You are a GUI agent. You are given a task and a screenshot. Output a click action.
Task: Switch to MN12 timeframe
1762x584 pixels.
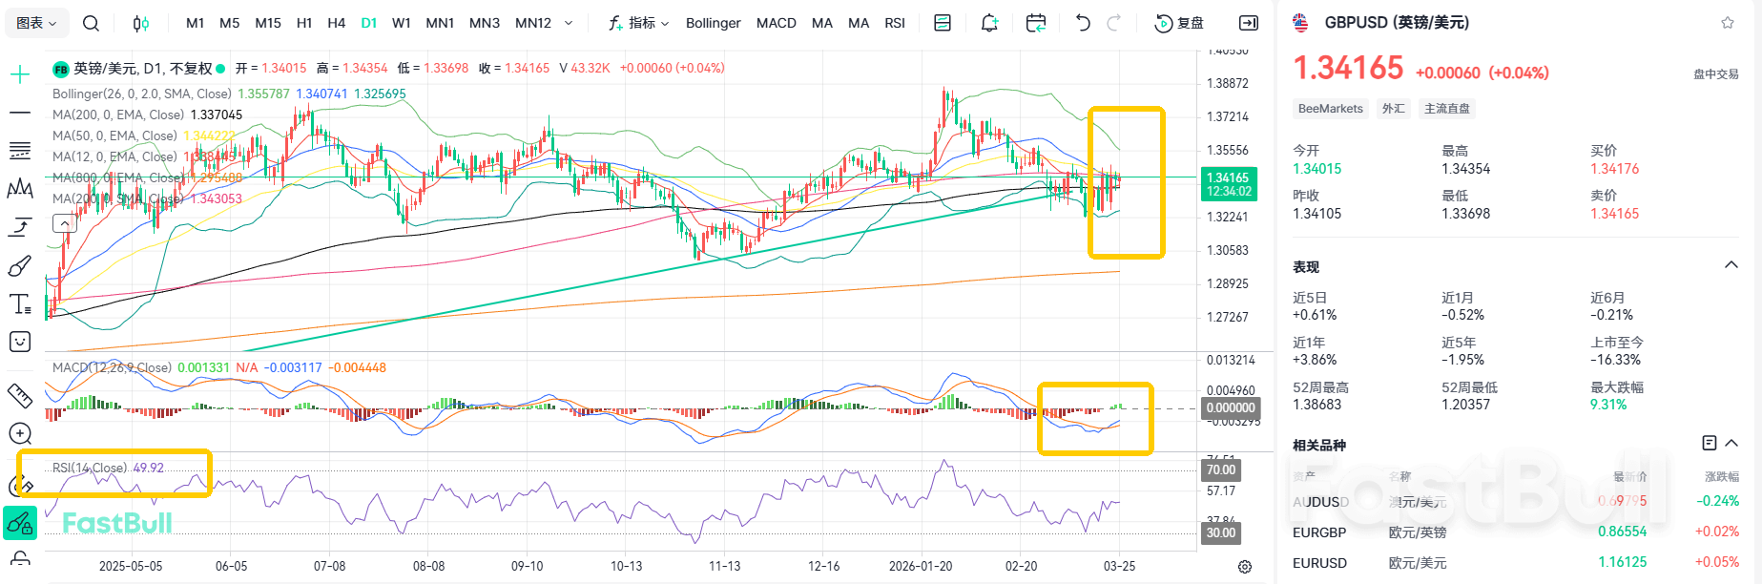tap(533, 23)
